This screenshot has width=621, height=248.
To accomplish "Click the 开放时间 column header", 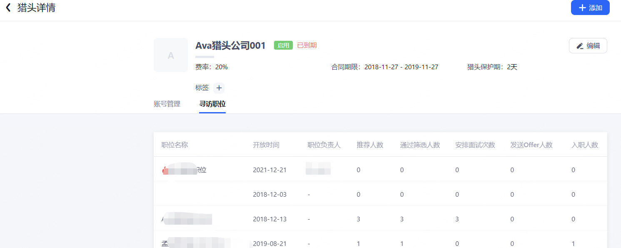I will click(266, 145).
